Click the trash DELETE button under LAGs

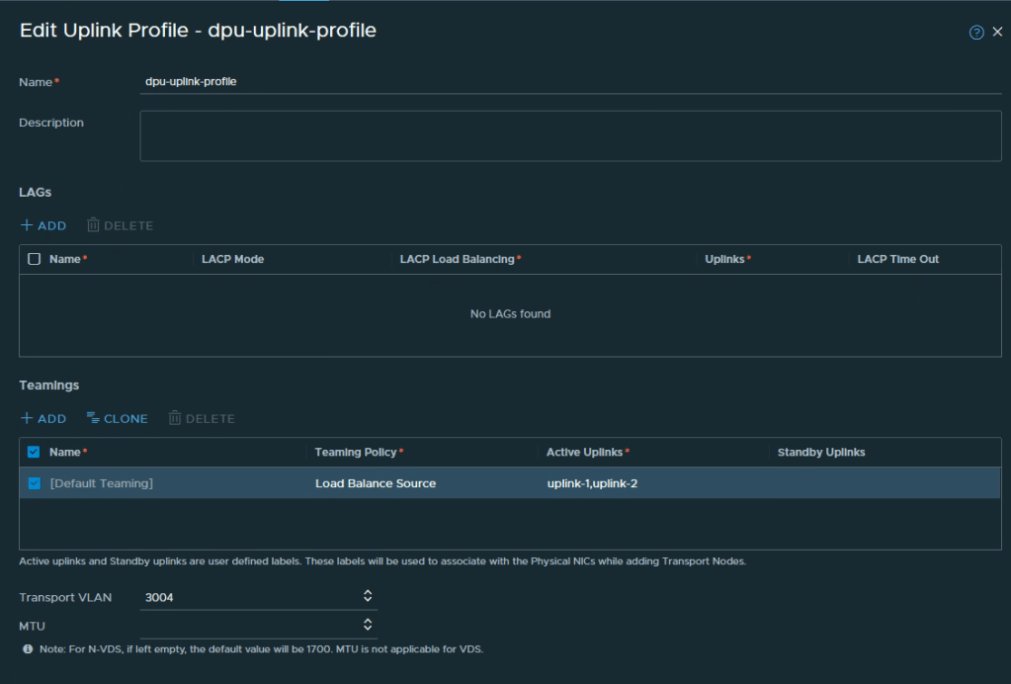coord(121,225)
